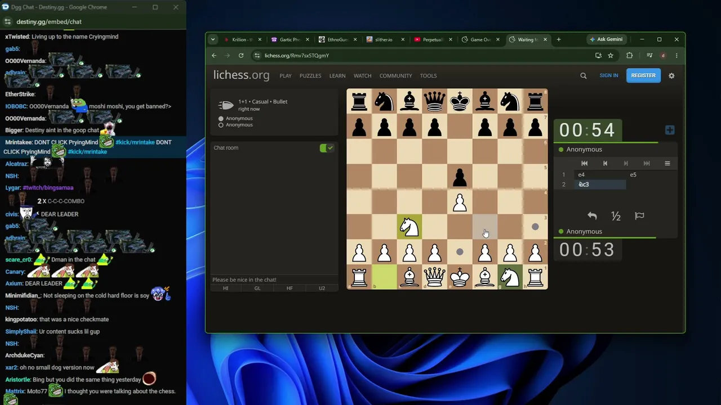Click the Ask Gemini button
This screenshot has height=405, width=721.
tap(606, 39)
